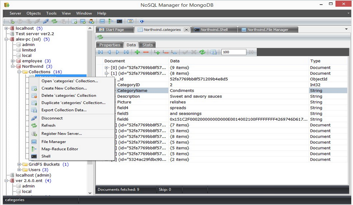Expand document [0] row in data grid
Viewport: 353px width, 205px height.
[x=107, y=68]
